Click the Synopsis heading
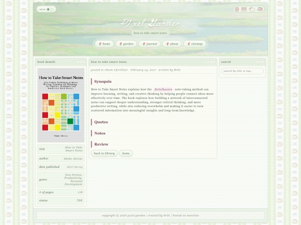The width and height of the screenshot is (301, 225). pos(103,82)
